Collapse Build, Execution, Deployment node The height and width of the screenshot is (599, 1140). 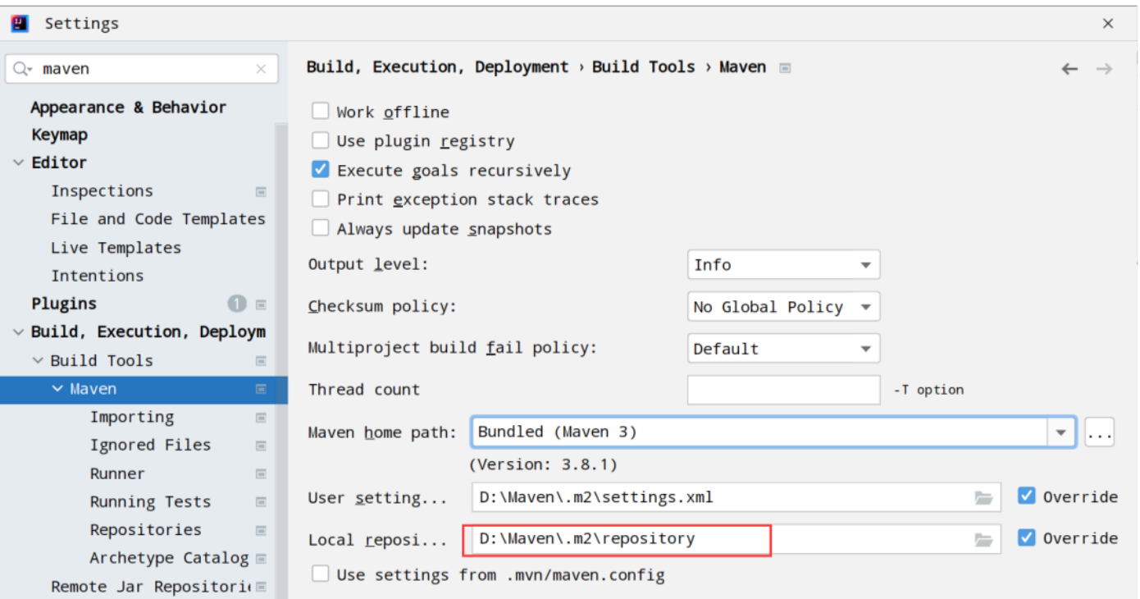(18, 332)
